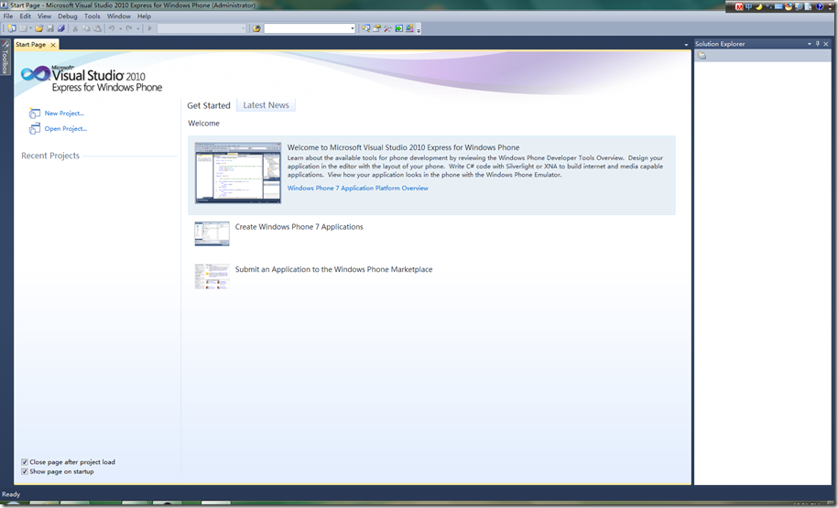Open the toolbar options overflow arrow
838x508 pixels.
tap(419, 29)
